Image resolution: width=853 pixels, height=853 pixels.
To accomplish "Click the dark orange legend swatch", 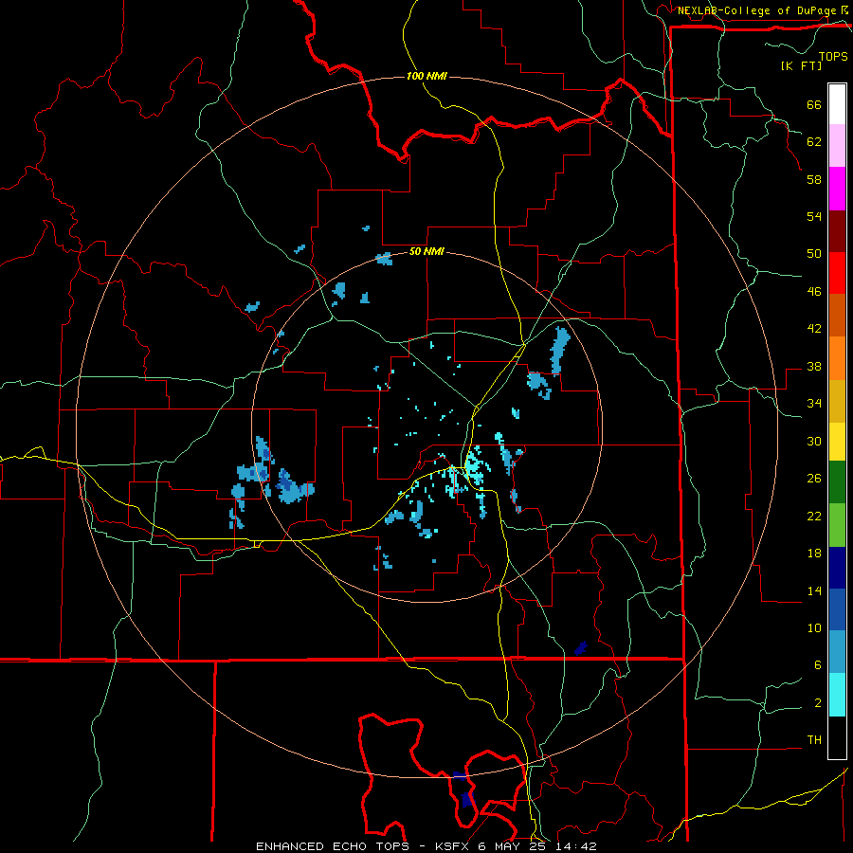I will click(837, 315).
